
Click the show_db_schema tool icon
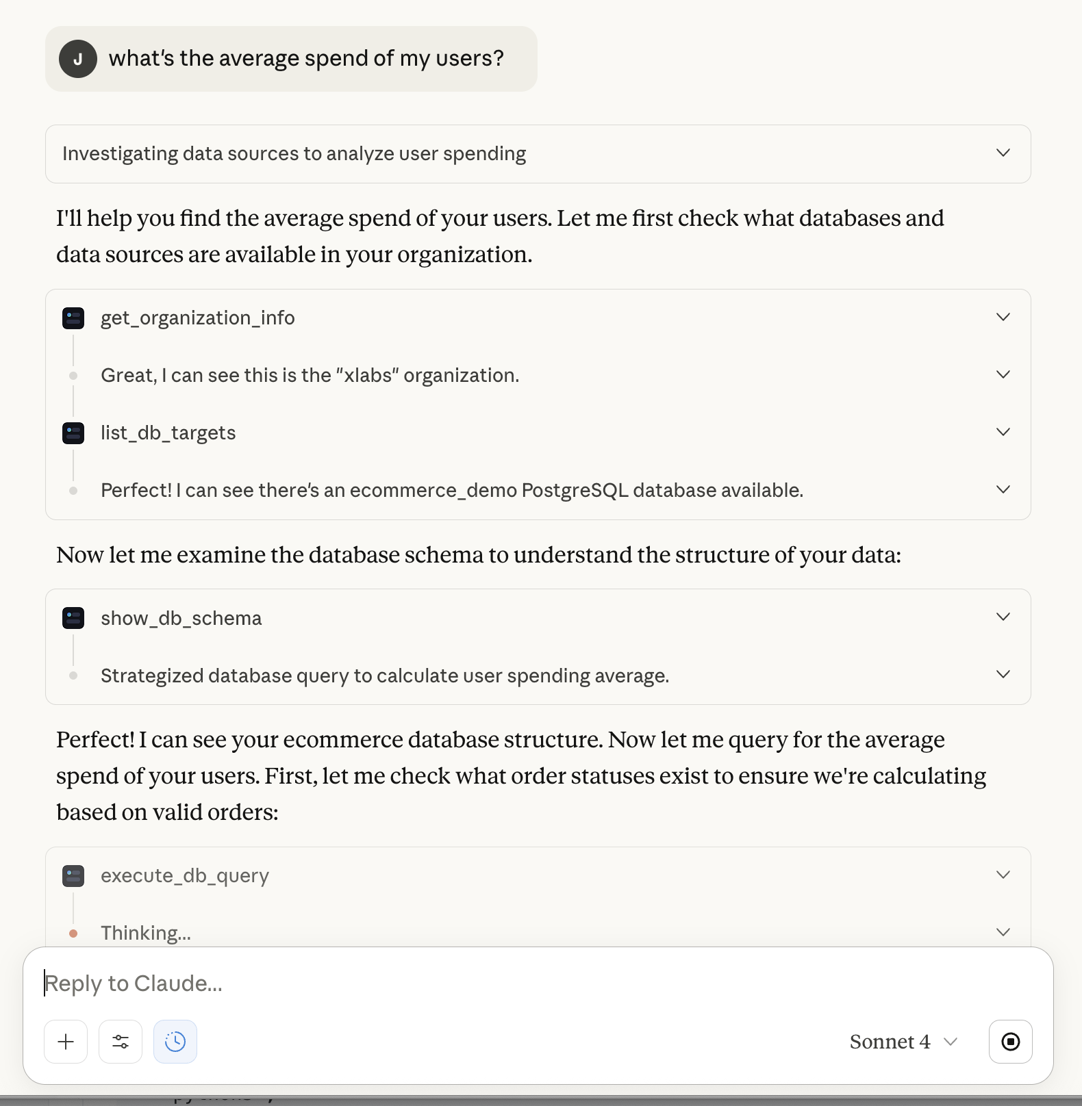[73, 618]
